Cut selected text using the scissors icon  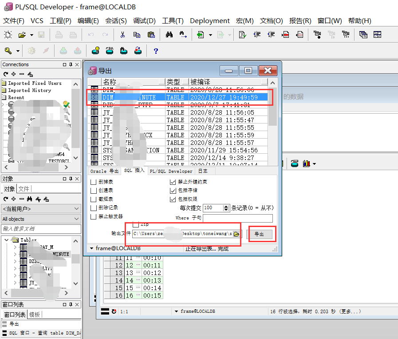[123, 34]
